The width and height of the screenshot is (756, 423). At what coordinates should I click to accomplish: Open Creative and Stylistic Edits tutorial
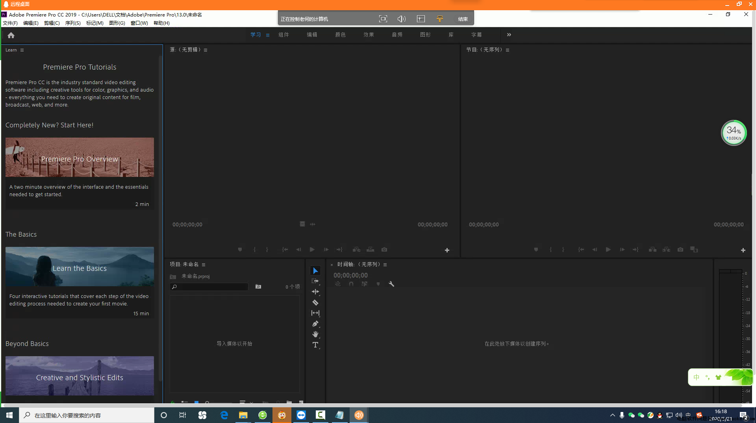80,376
